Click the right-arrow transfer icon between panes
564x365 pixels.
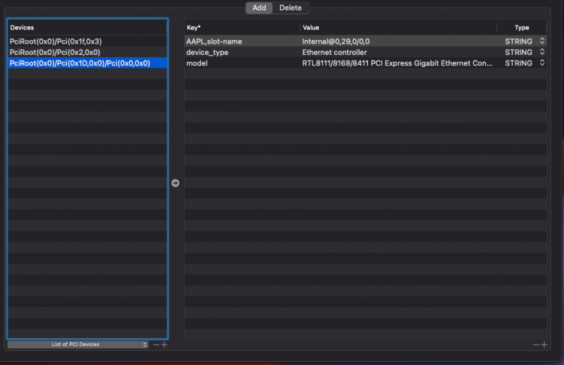[175, 183]
